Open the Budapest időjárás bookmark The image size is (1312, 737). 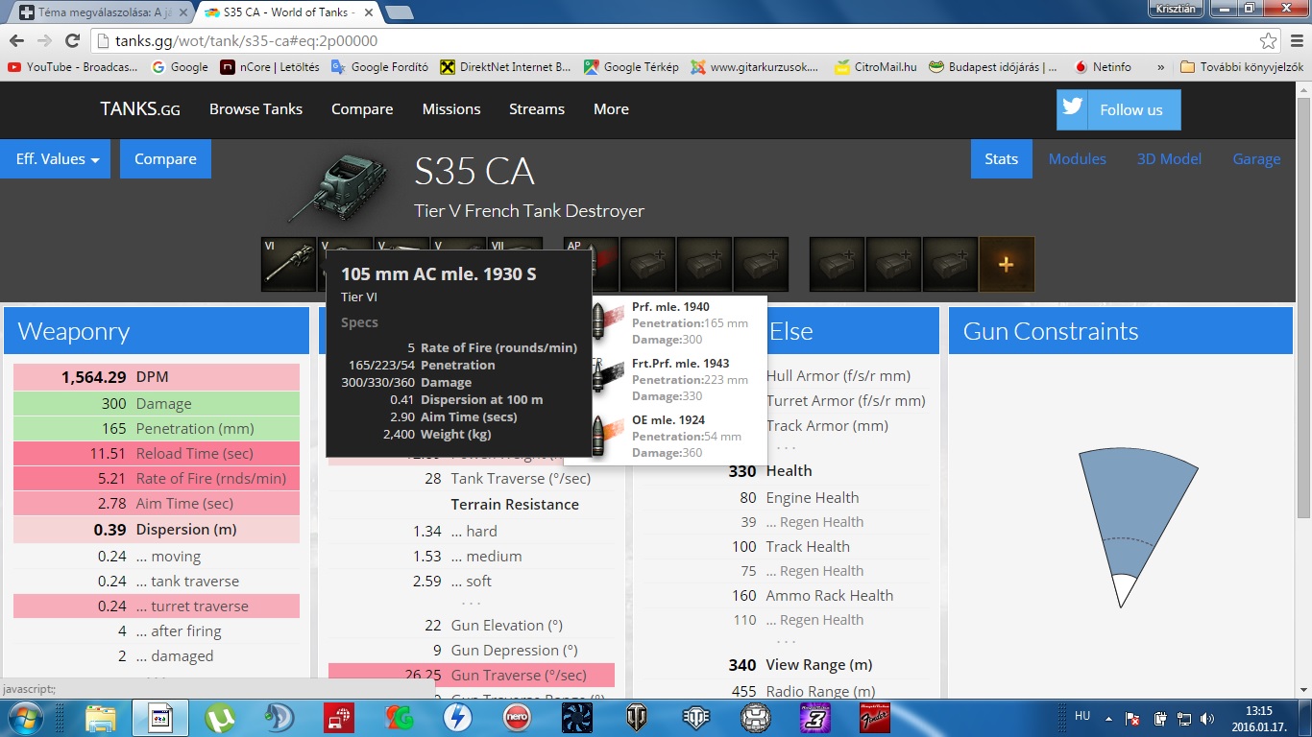993,67
